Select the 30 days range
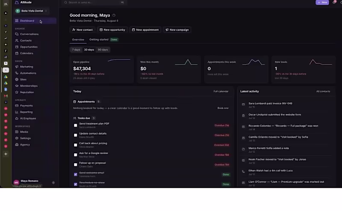This screenshot has height=211, width=342. (89, 50)
